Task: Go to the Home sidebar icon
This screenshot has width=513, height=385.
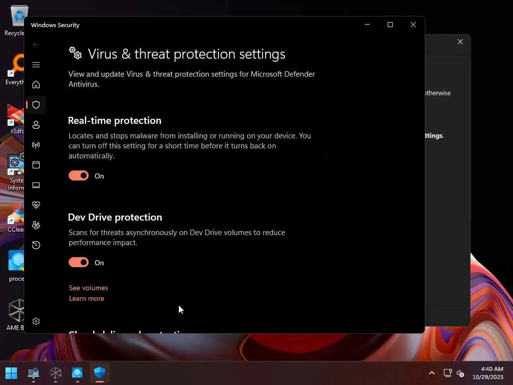Action: tap(36, 84)
